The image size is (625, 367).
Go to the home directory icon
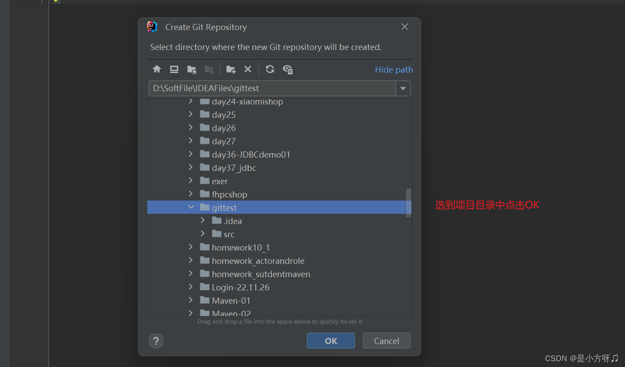click(x=157, y=69)
